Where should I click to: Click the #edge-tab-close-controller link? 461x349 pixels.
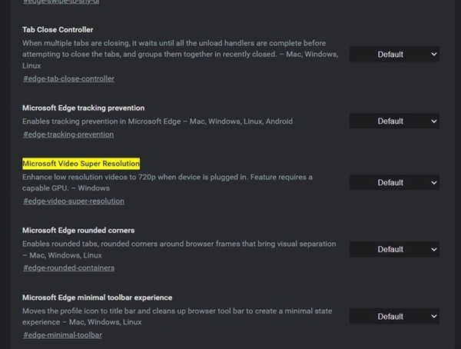(x=68, y=79)
